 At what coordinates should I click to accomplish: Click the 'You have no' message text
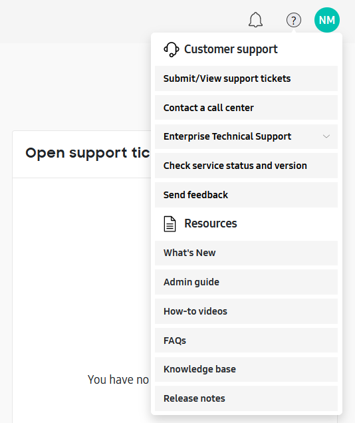pos(118,380)
